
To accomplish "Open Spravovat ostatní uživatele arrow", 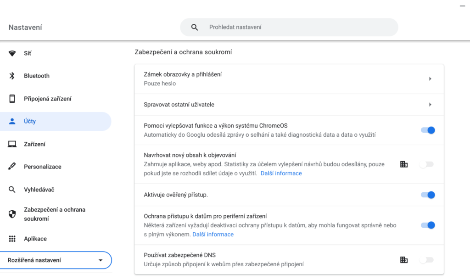I will (430, 105).
